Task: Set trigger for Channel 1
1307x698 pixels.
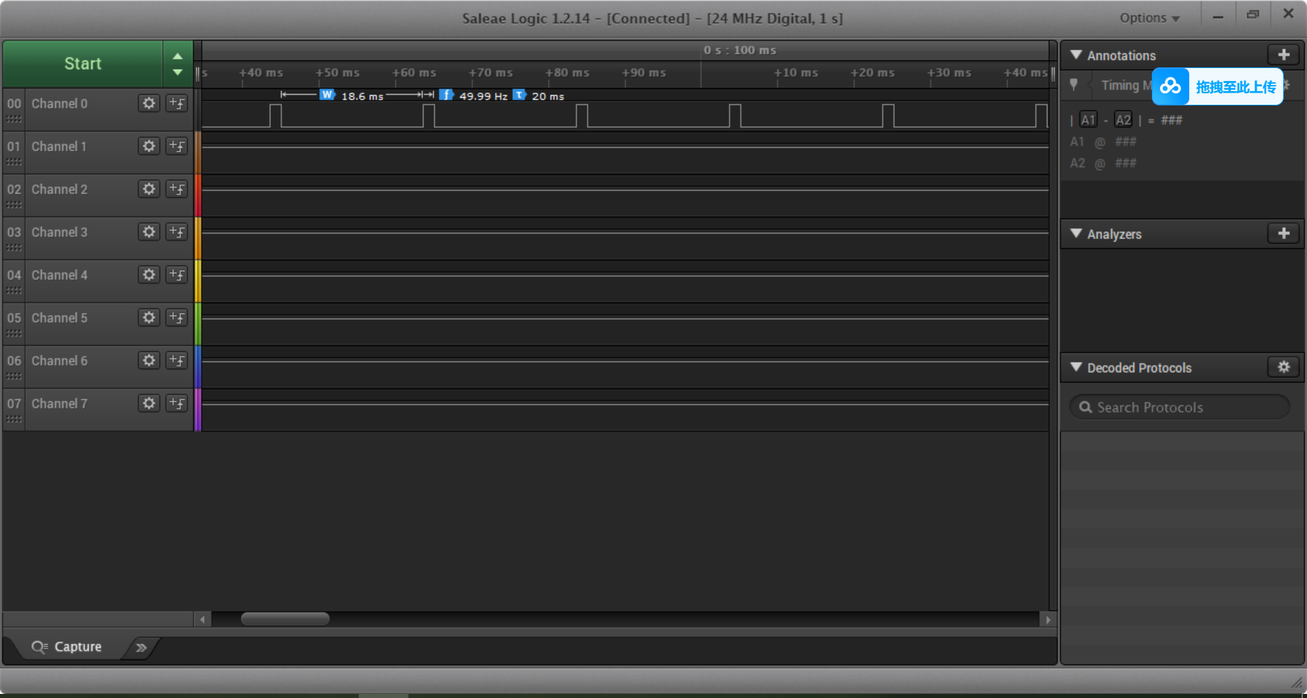Action: [x=176, y=146]
